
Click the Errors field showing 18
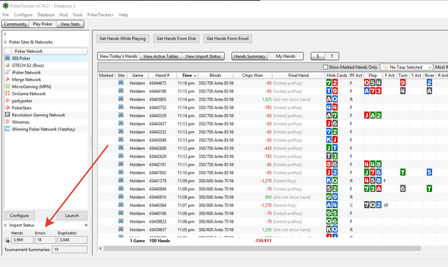tap(45, 240)
